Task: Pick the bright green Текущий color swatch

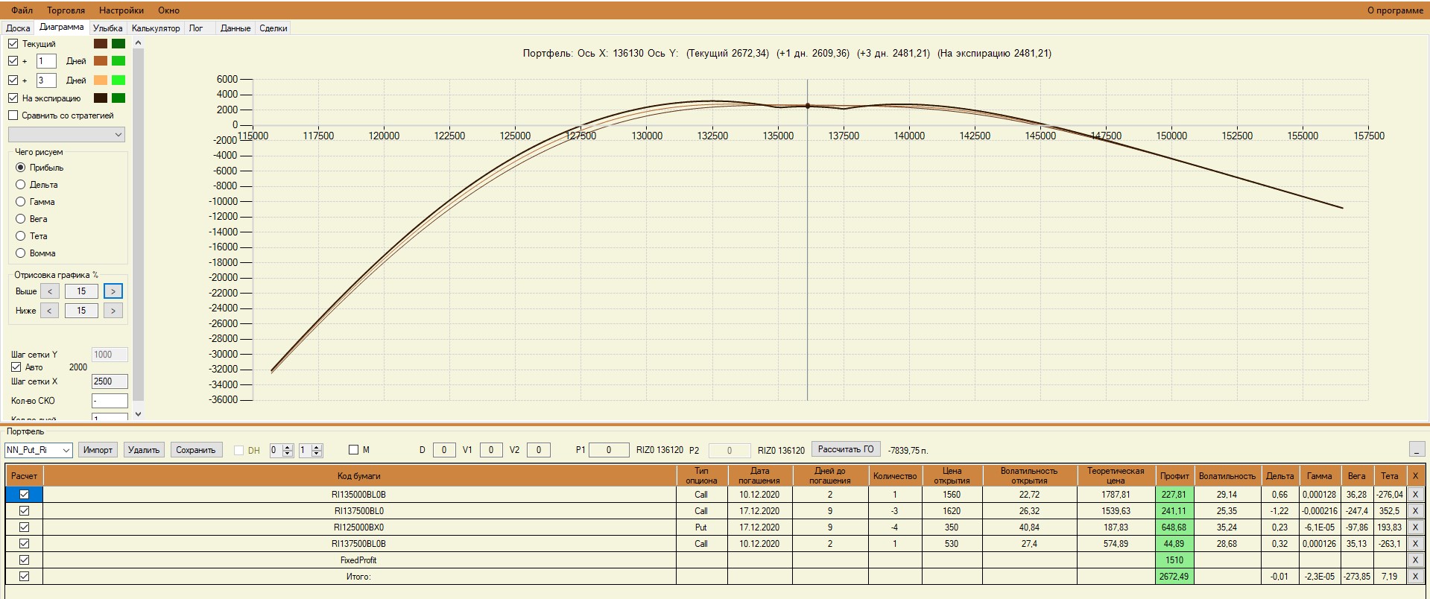Action: tap(118, 44)
